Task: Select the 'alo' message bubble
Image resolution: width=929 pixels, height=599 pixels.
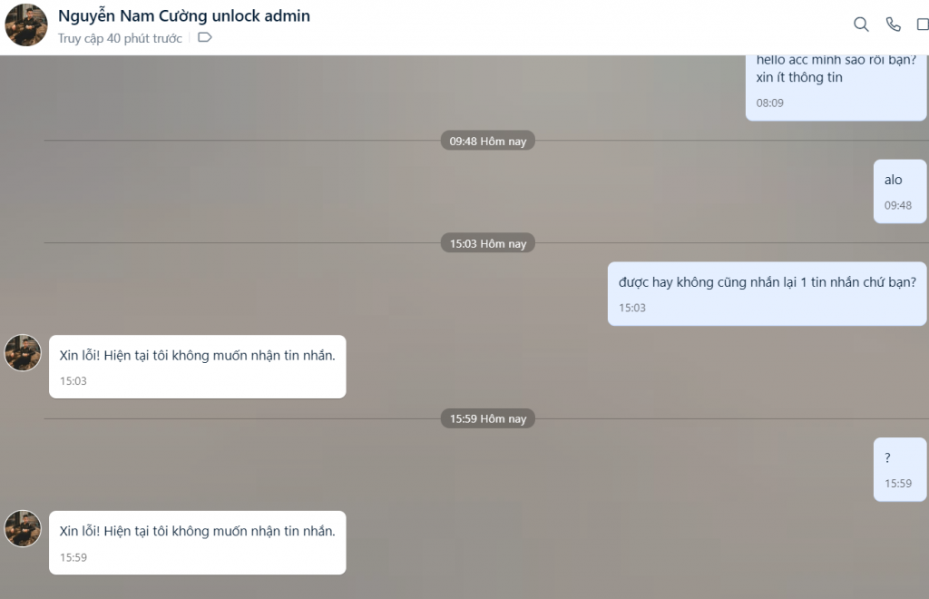Action: (x=899, y=191)
